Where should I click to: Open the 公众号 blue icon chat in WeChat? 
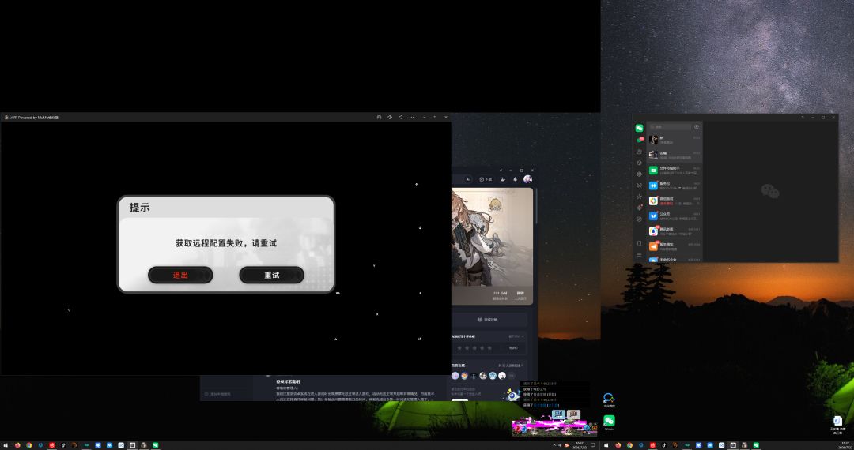675,216
